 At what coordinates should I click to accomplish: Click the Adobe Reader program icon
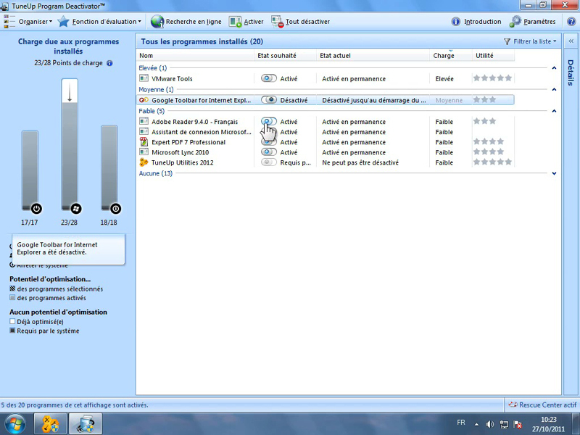click(x=144, y=121)
